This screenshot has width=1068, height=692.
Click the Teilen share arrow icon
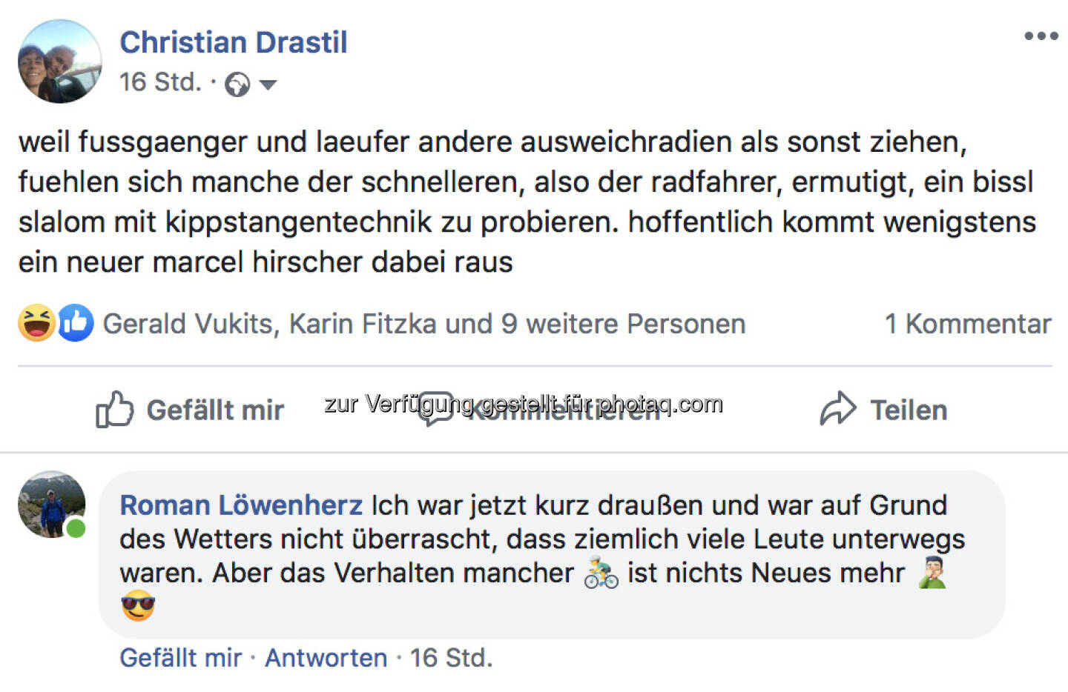point(838,409)
